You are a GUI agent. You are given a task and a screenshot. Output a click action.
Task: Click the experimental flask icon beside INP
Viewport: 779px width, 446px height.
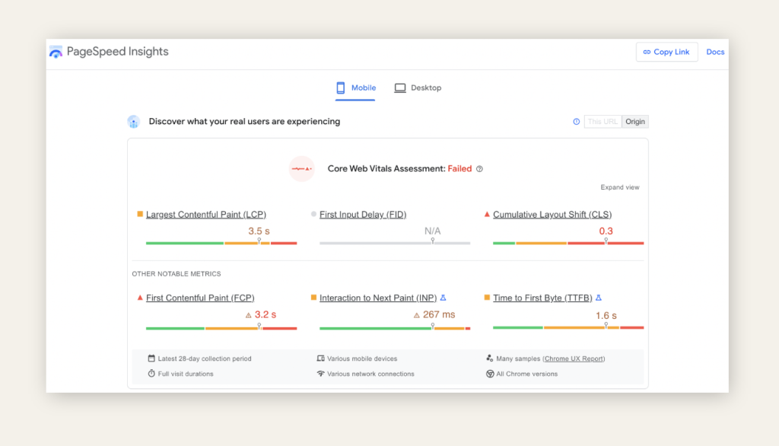pos(443,298)
